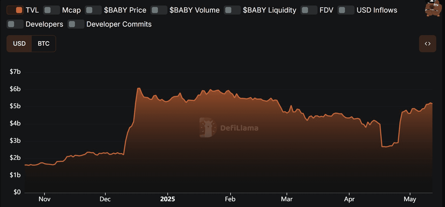Viewport: 445px width, 207px height.
Task: Click the Mcap legend label
Action: (71, 10)
